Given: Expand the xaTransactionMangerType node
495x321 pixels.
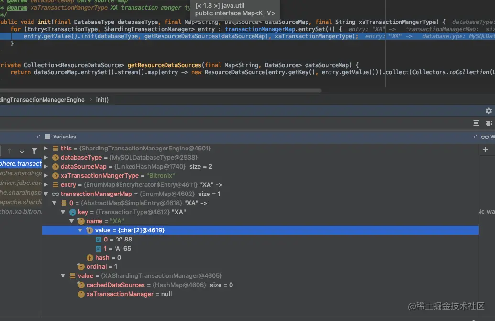Looking at the screenshot, I should [x=46, y=176].
